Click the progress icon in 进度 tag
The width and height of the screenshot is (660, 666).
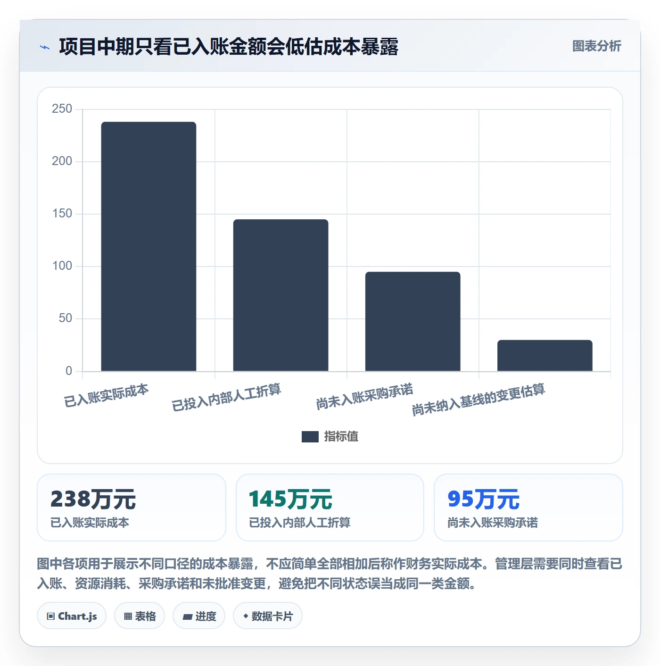pos(187,616)
